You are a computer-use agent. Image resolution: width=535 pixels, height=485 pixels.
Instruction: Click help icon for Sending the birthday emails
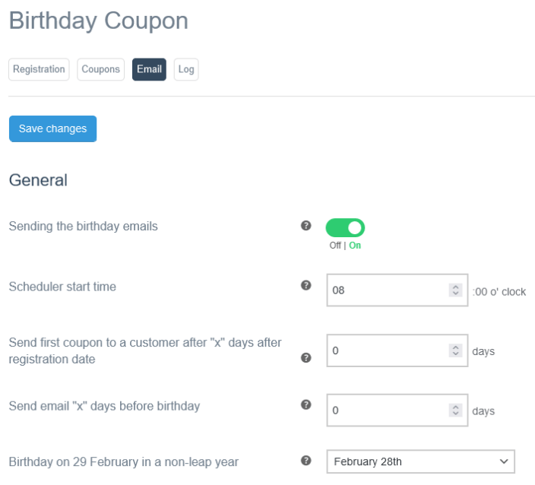click(306, 226)
